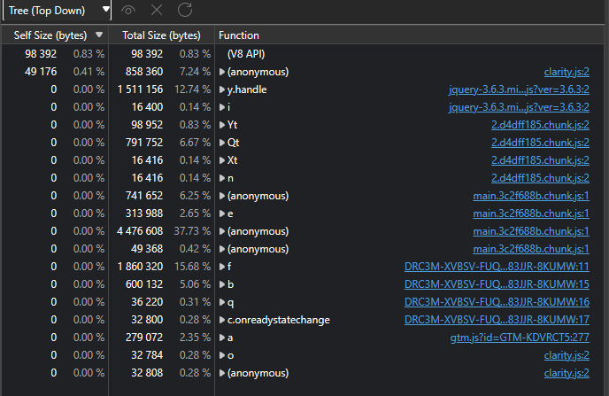Screen dimensions: 609x396
Task: Click the Function column header
Action: [239, 35]
